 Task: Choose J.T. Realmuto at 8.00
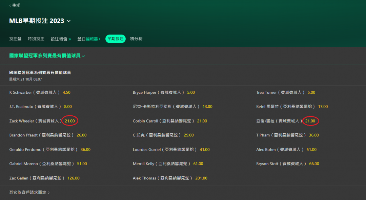[68, 107]
